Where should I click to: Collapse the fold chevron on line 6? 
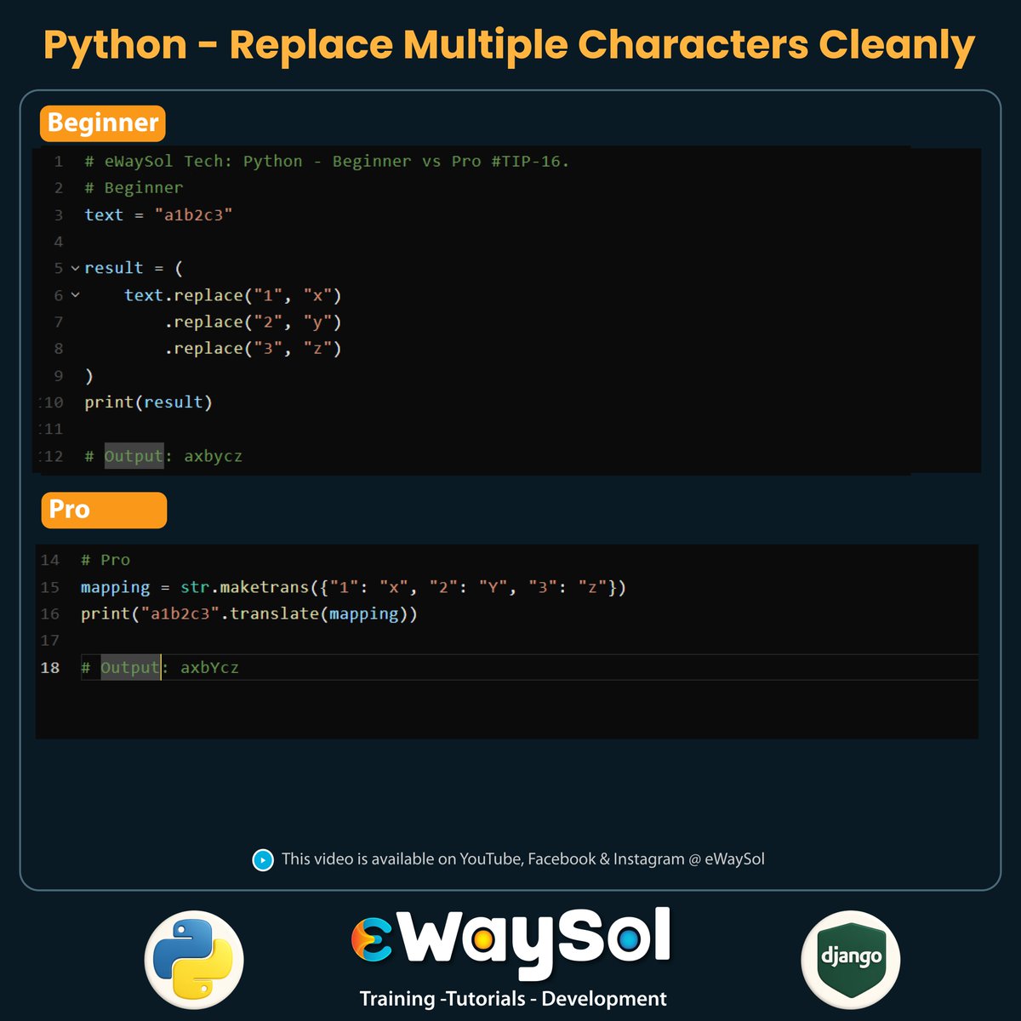coord(75,295)
